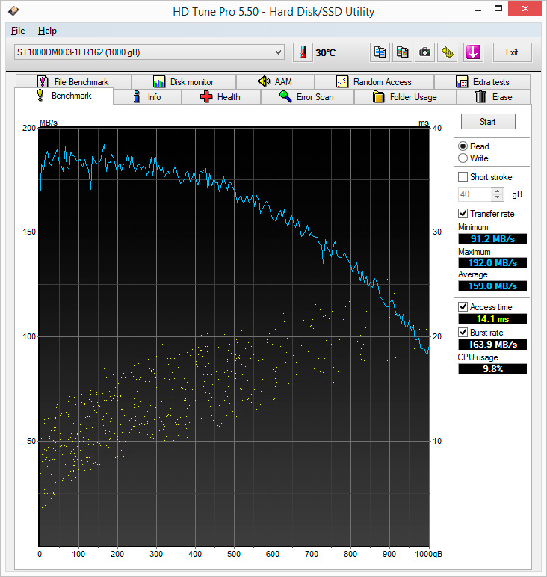Disable the Burst rate checkbox
The image size is (547, 577).
click(x=463, y=332)
